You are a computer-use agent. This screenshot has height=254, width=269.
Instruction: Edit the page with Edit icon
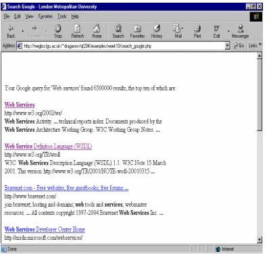216,32
